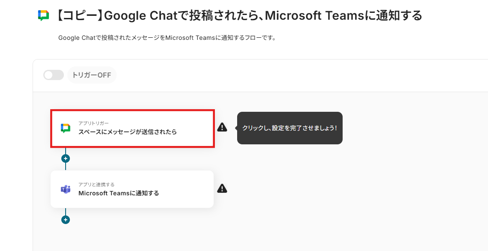488x251 pixels.
Task: Click the flow title text to edit it
Action: click(x=239, y=16)
